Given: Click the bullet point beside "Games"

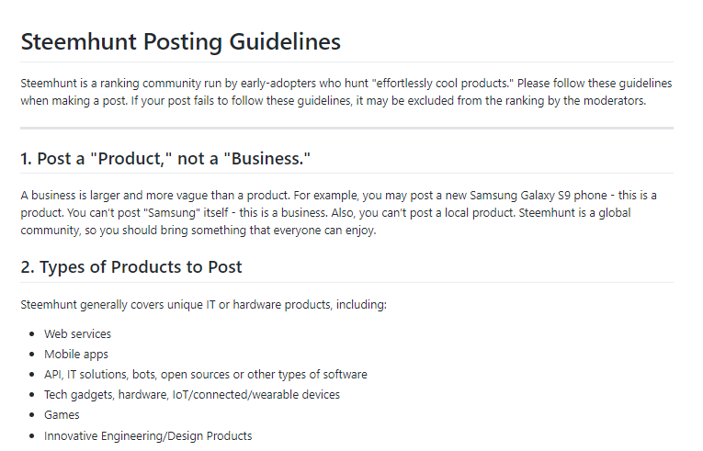Looking at the screenshot, I should click(32, 415).
